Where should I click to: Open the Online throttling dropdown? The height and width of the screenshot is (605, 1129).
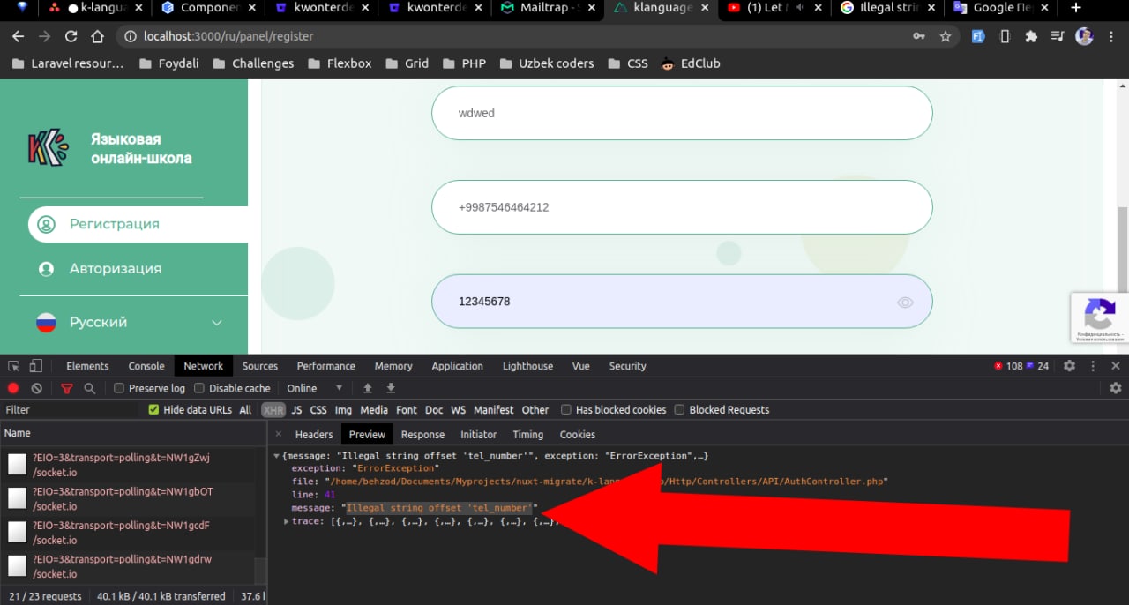pyautogui.click(x=315, y=388)
